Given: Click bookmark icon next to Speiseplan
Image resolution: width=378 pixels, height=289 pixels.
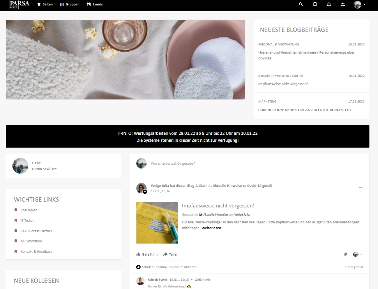Looking at the screenshot, I should (x=16, y=210).
